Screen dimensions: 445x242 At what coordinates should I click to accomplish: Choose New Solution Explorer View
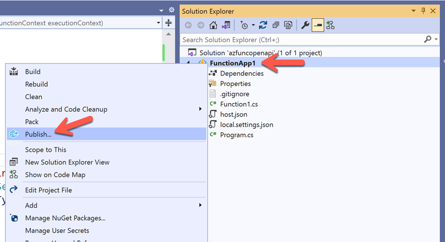107,162
